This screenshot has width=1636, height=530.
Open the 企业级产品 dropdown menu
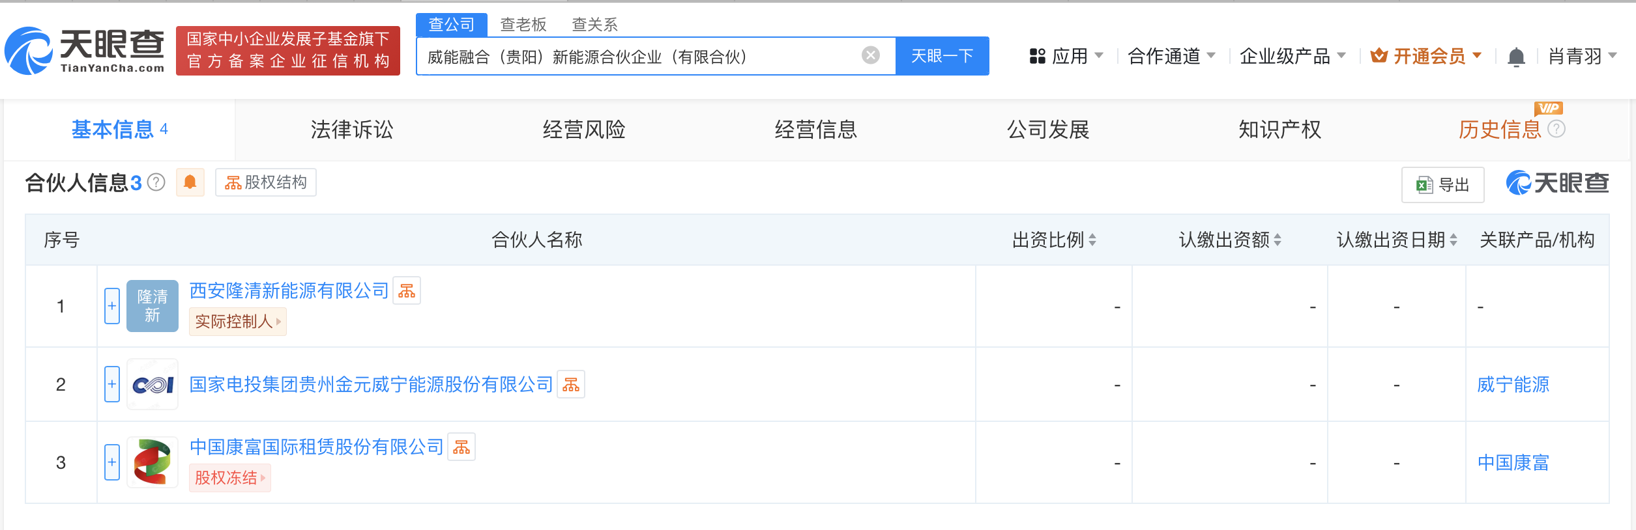click(1293, 56)
